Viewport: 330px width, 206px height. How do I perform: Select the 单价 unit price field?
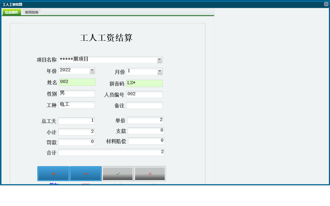click(x=145, y=120)
